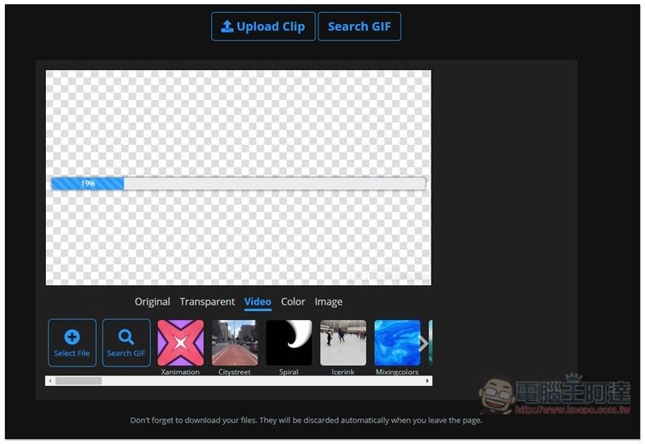The width and height of the screenshot is (645, 444).
Task: Choose the Spiral background thumbnail
Action: click(289, 342)
